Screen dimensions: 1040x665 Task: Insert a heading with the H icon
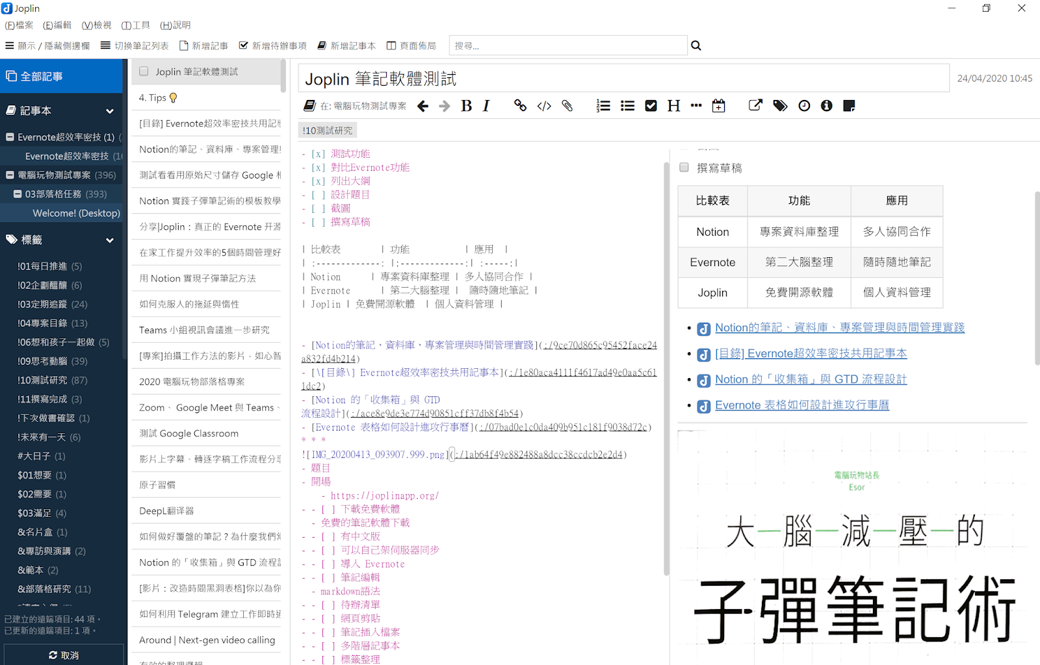pyautogui.click(x=673, y=106)
